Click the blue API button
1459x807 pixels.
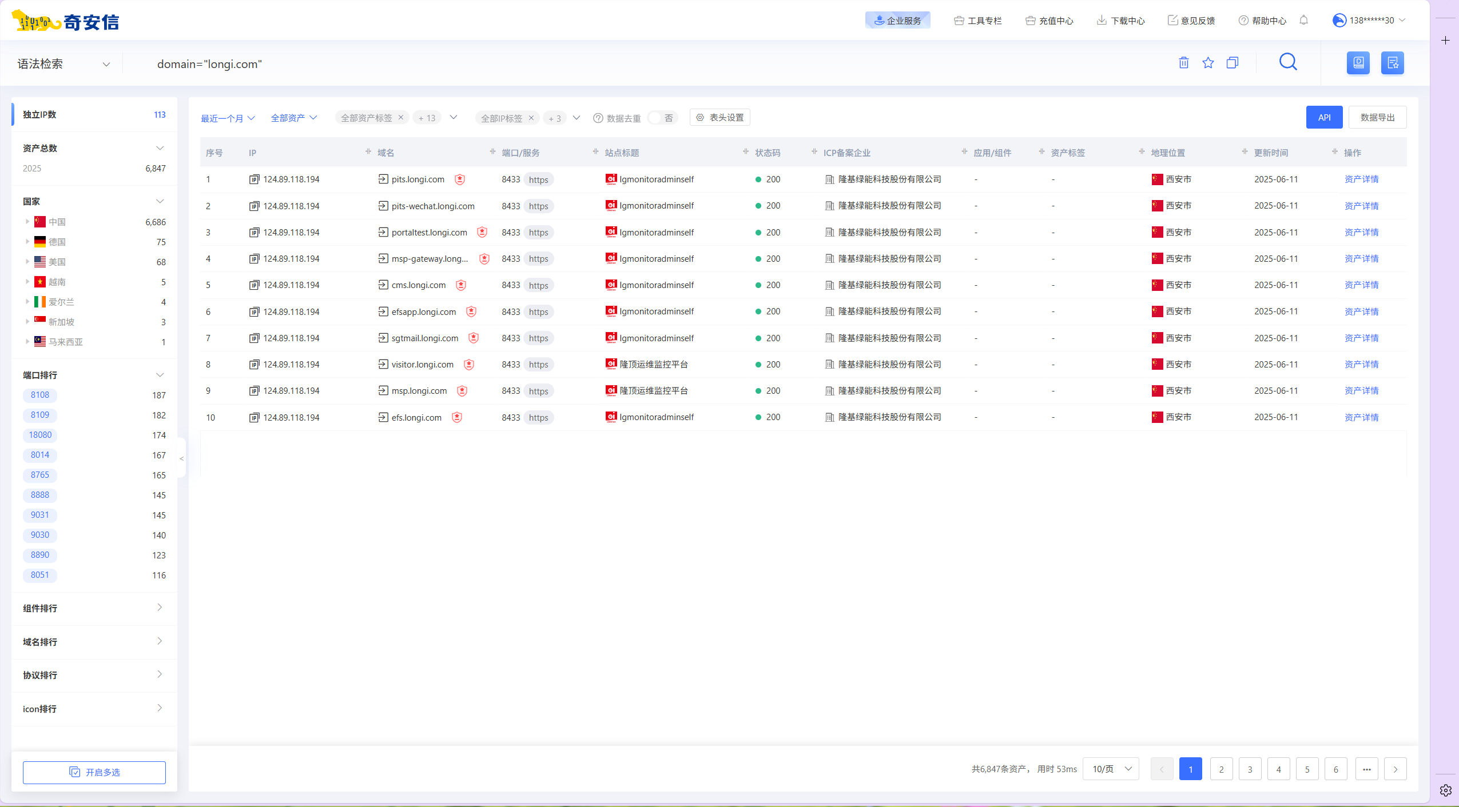1324,118
